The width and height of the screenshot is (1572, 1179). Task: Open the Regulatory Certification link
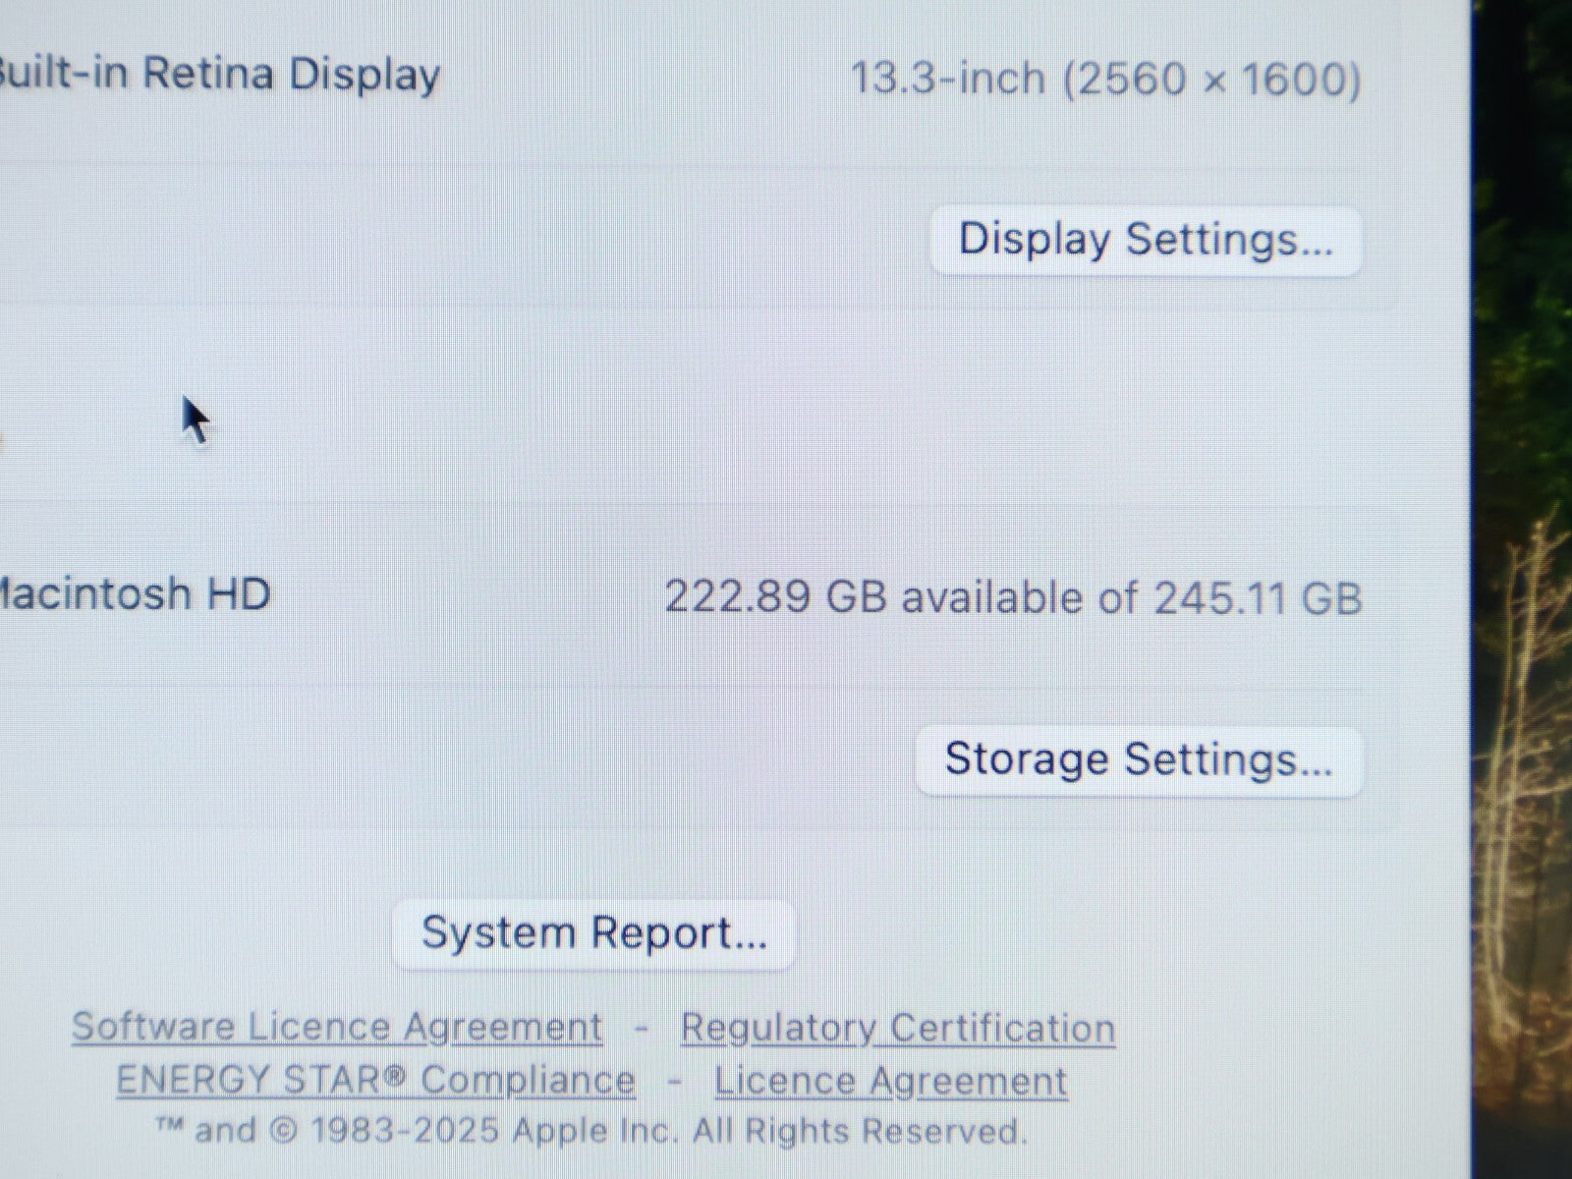click(898, 1029)
